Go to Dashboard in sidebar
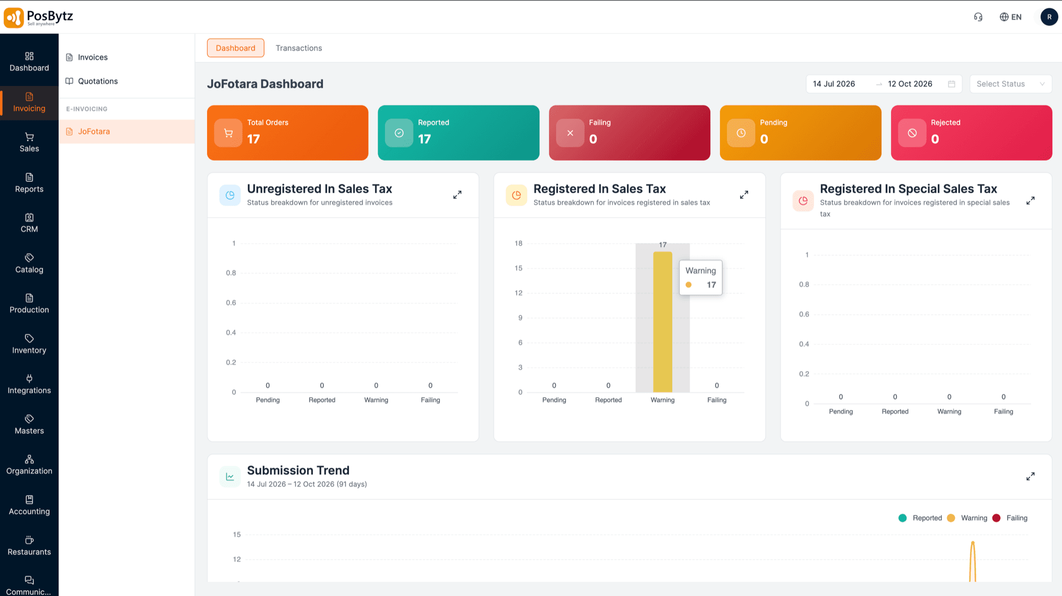Viewport: 1062px width, 596px height. pos(29,62)
